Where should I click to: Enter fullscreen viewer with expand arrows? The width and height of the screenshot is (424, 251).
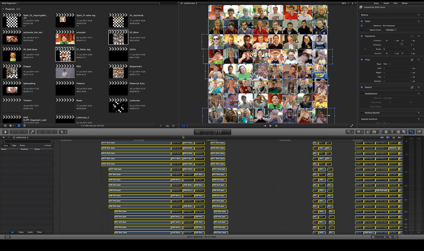pos(351,126)
